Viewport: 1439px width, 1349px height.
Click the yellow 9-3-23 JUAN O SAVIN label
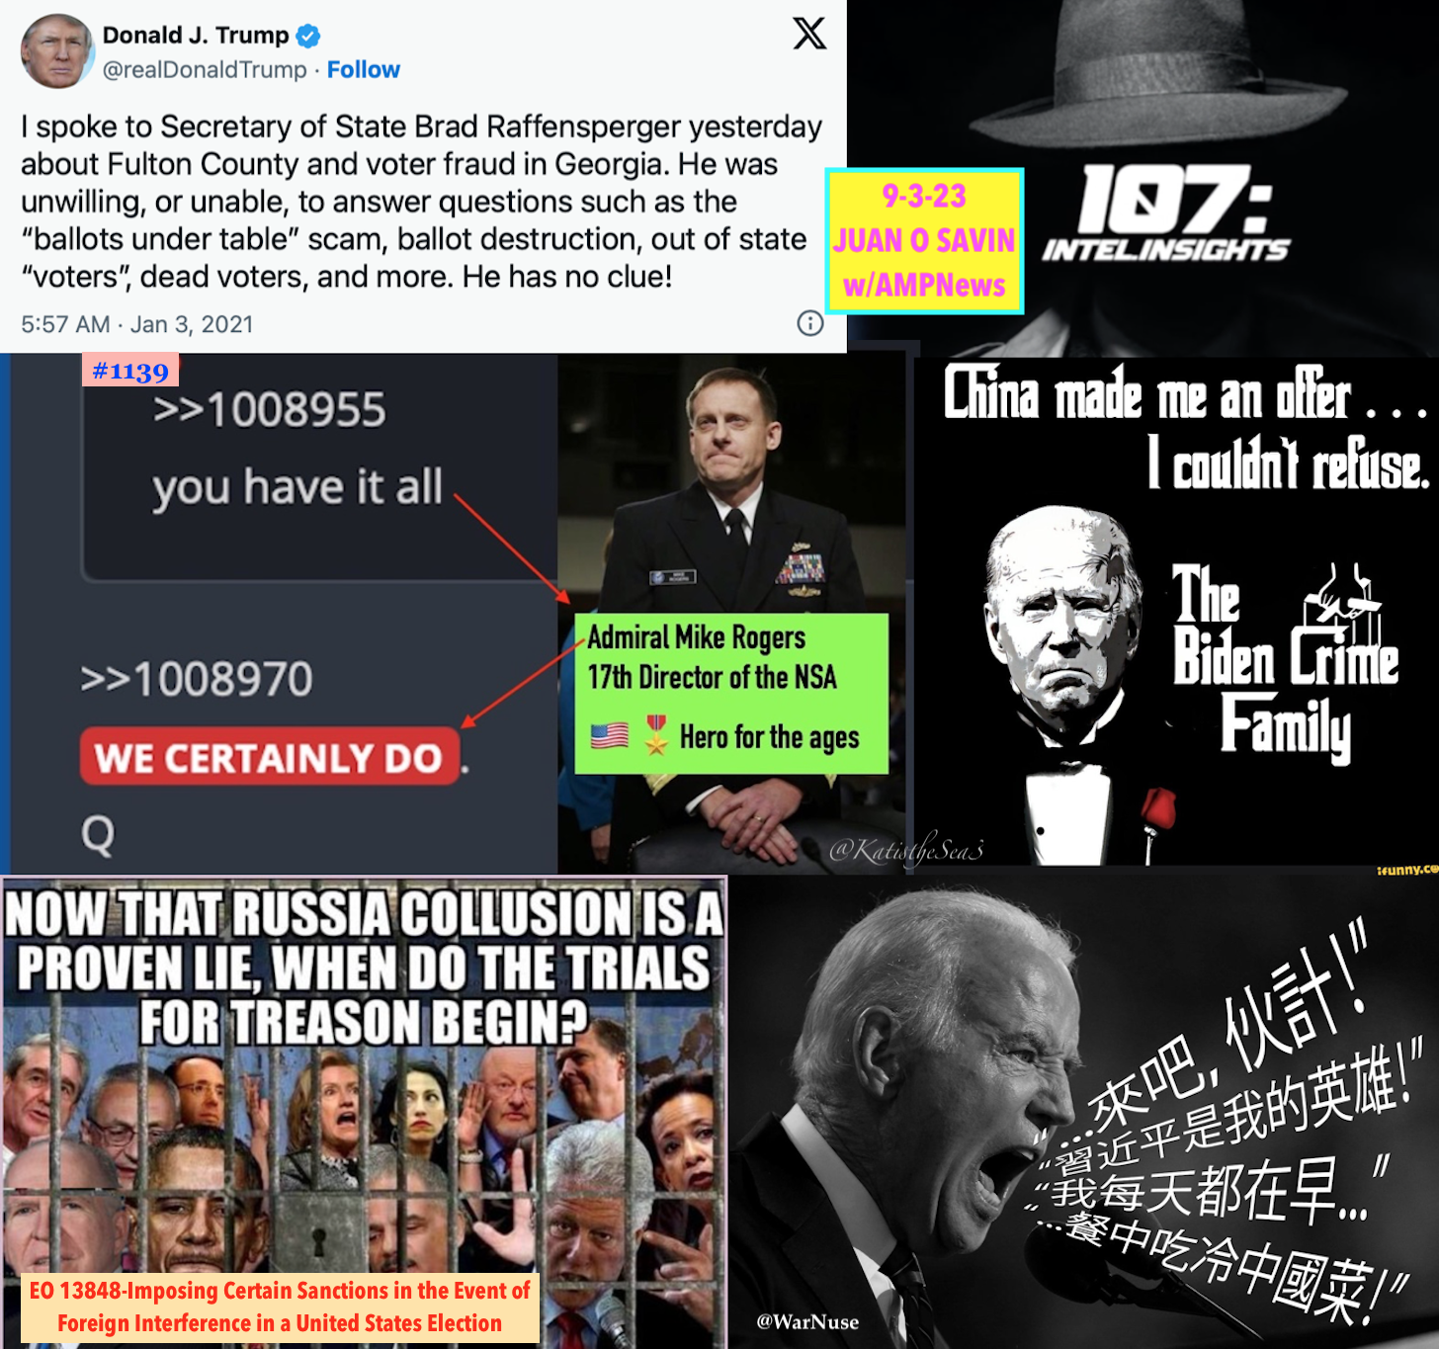point(924,241)
